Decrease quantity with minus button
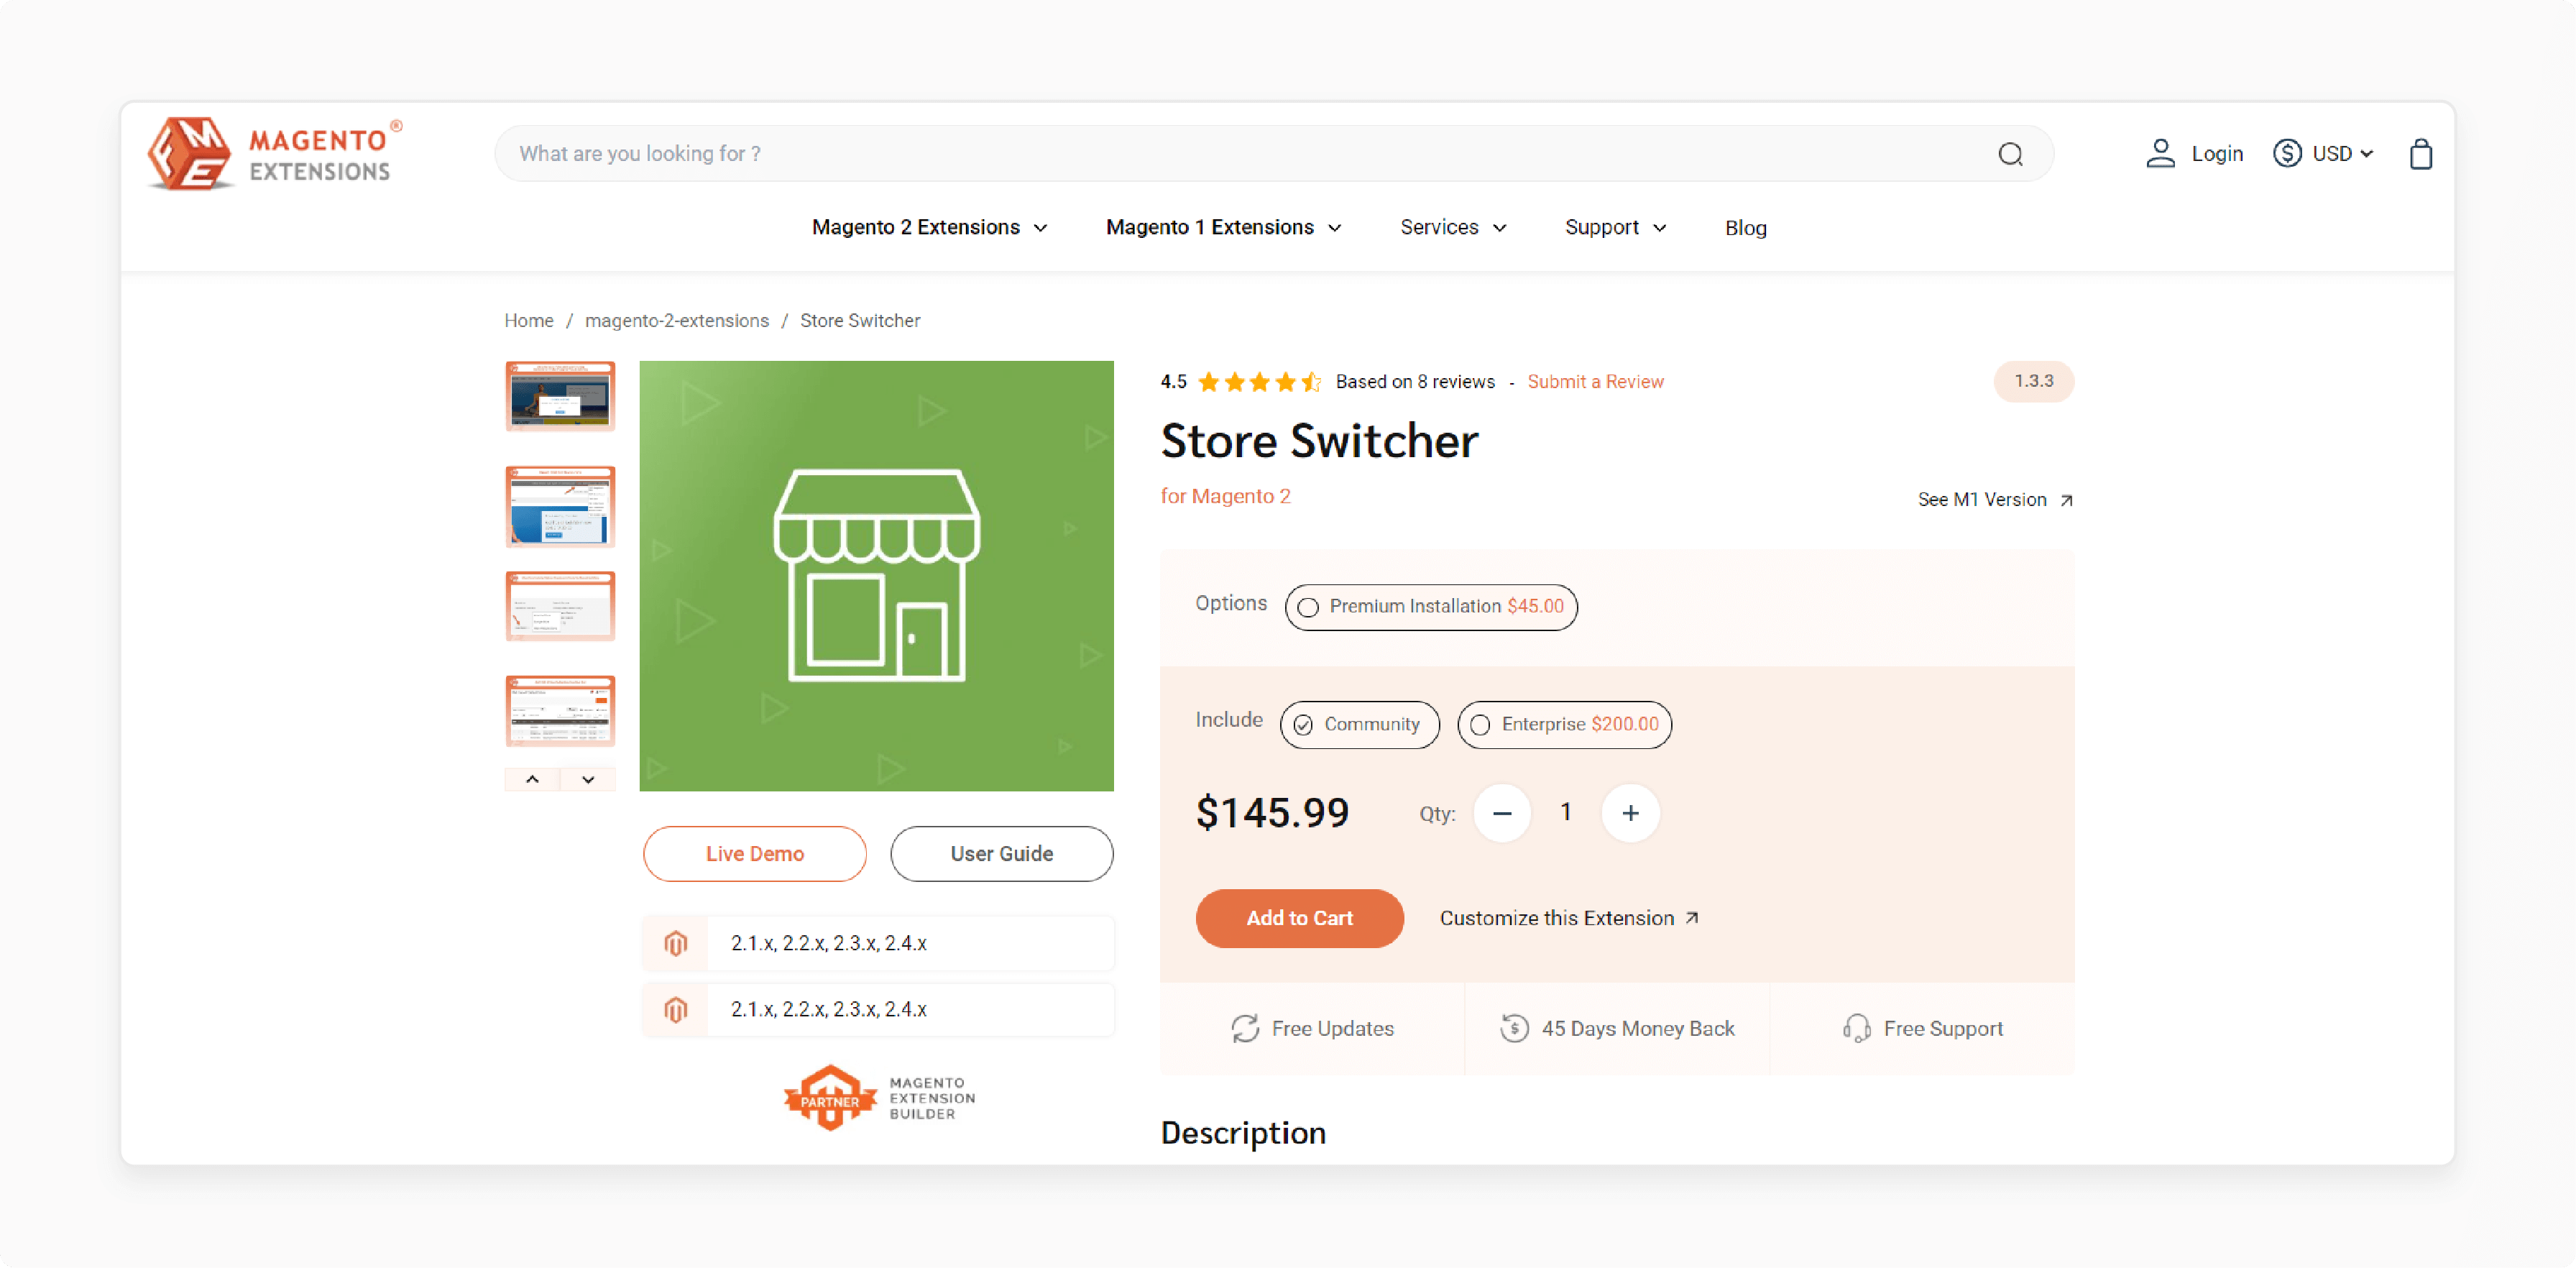This screenshot has width=2576, height=1268. point(1501,813)
